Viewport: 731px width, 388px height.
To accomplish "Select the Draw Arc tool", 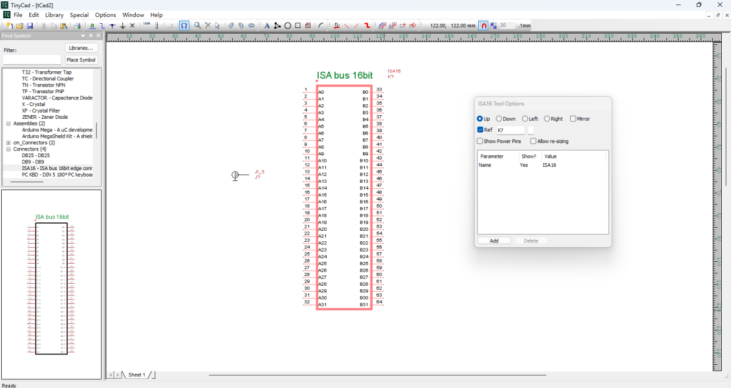I will [x=321, y=25].
